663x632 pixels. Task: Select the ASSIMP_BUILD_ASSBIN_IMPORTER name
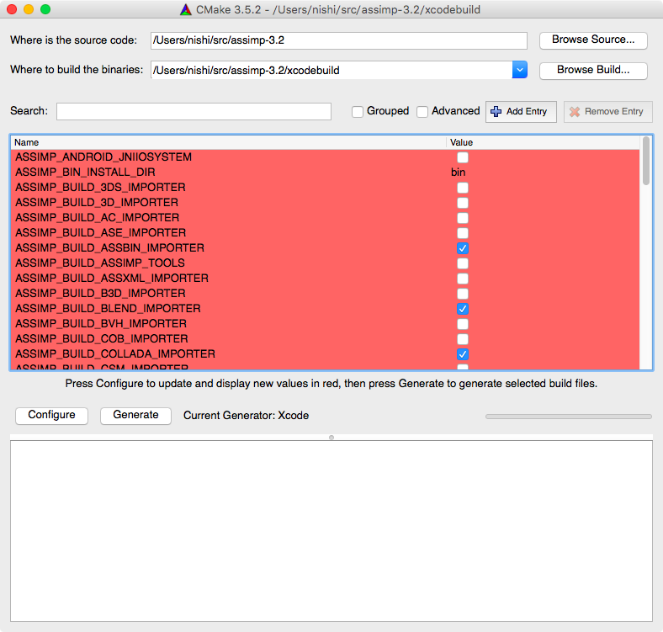109,248
